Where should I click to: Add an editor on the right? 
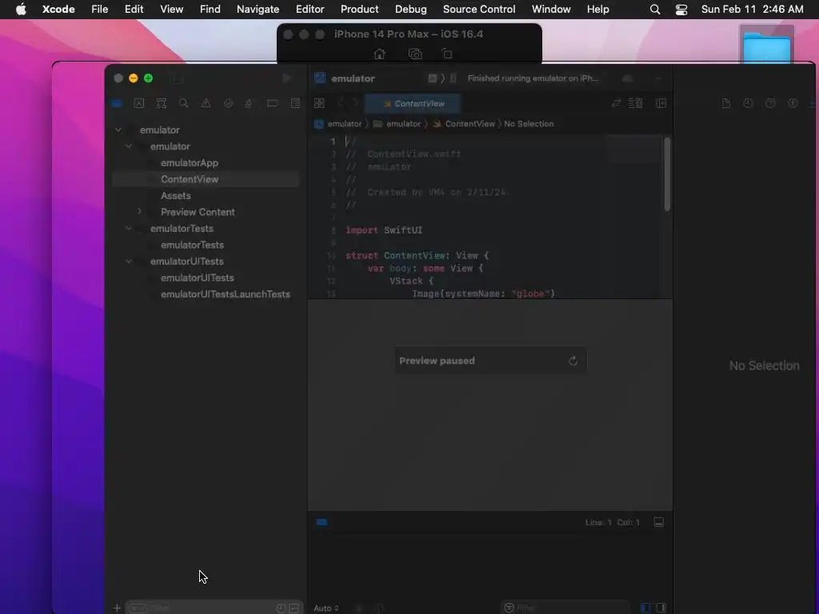pyautogui.click(x=661, y=103)
